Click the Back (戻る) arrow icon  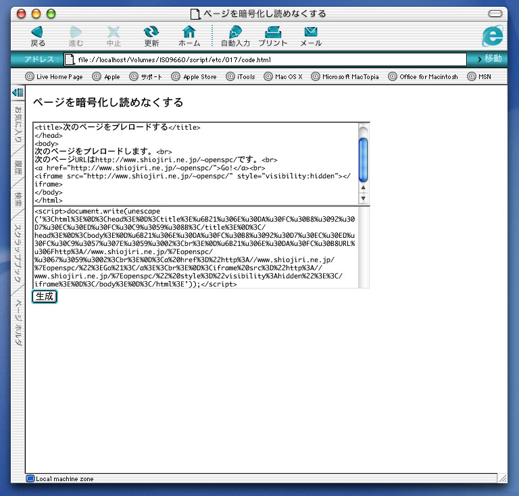[x=37, y=32]
